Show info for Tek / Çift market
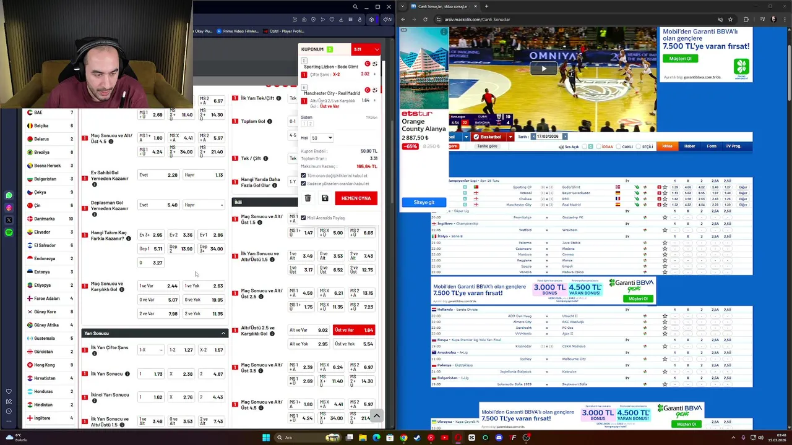 pos(265,158)
